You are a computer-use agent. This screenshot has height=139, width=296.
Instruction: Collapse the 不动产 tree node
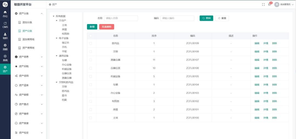tap(57, 21)
